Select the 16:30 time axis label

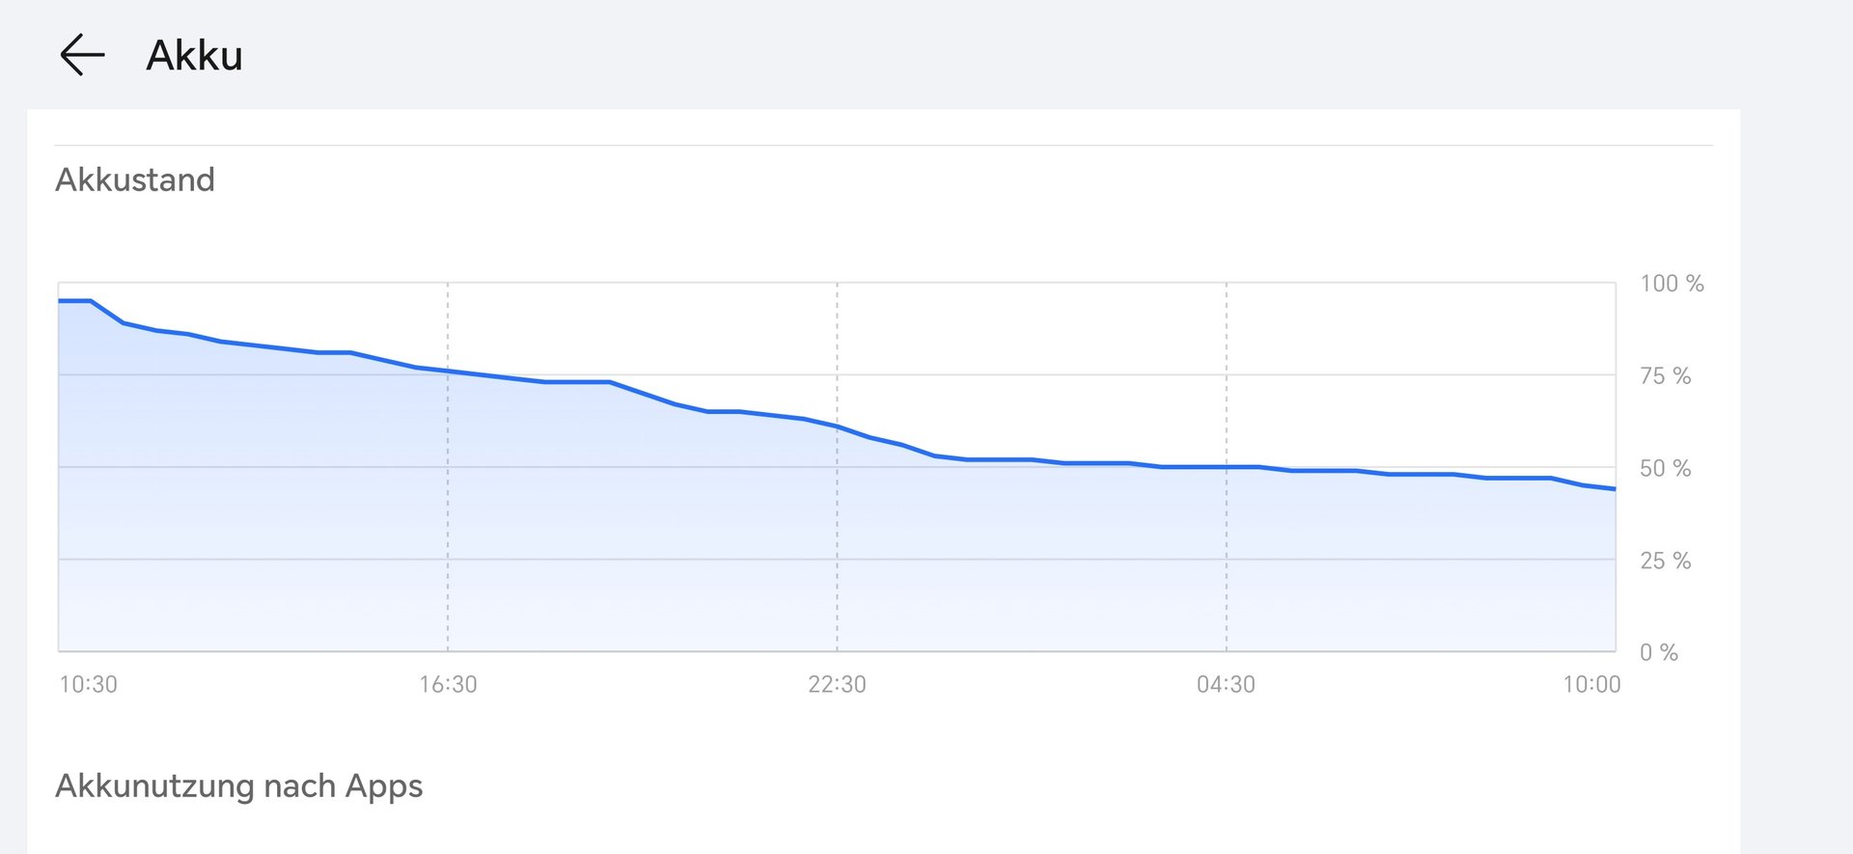point(448,684)
